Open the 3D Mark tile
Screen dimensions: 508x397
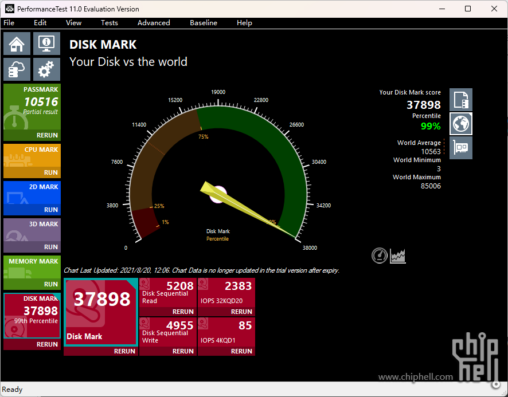point(32,230)
